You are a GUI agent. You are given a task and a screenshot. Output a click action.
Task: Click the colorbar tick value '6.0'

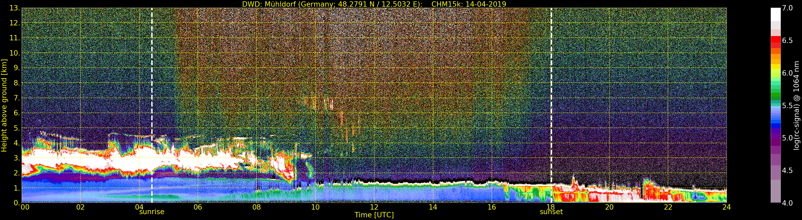pos(787,73)
